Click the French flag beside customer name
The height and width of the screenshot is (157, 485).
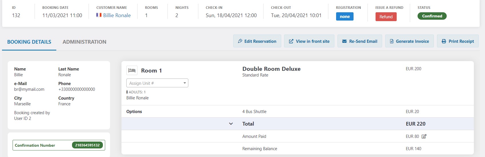click(99, 15)
